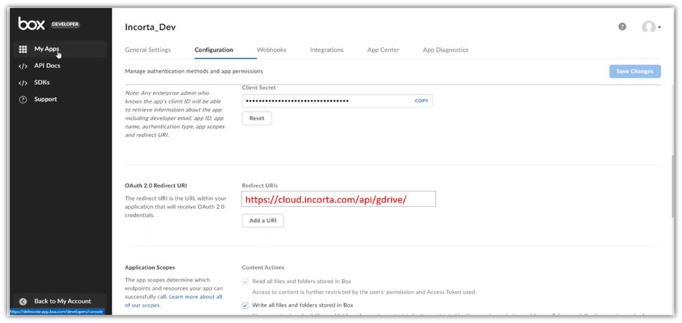Reset the client secret
Image resolution: width=682 pixels, height=323 pixels.
(257, 118)
